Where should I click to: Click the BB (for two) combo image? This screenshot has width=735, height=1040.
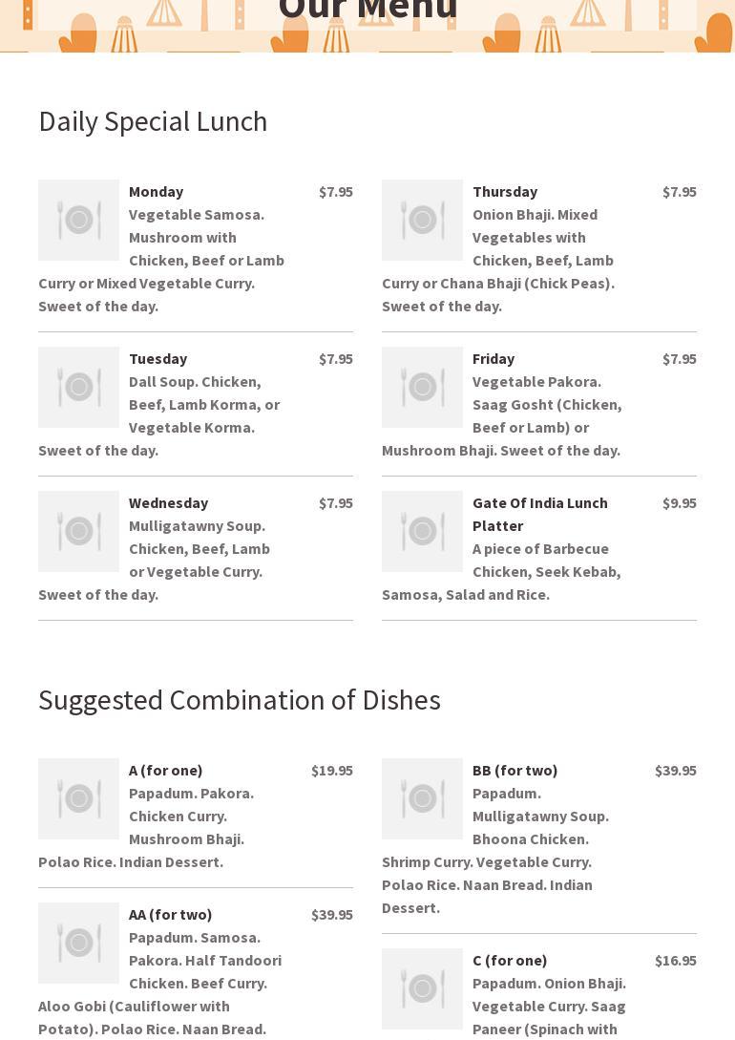pos(422,798)
